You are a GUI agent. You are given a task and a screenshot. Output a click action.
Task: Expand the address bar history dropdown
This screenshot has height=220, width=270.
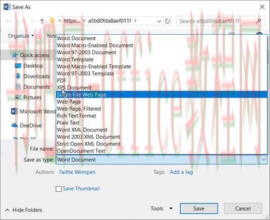pos(159,21)
